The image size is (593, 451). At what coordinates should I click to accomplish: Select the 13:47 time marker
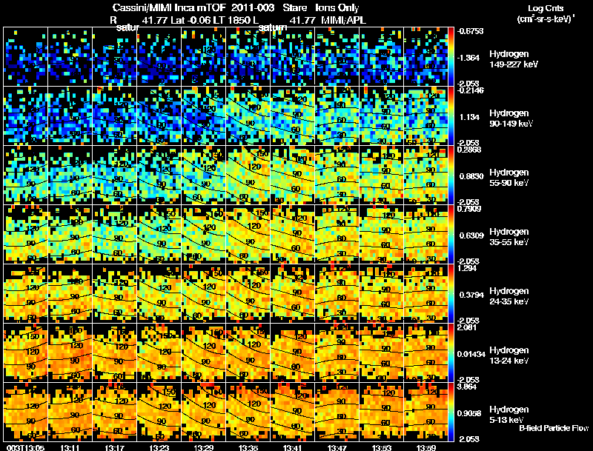[x=337, y=447]
